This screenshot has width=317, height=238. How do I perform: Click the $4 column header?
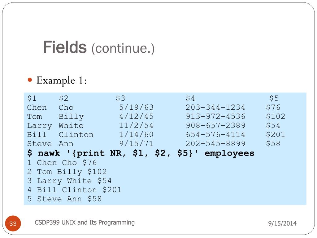point(190,98)
